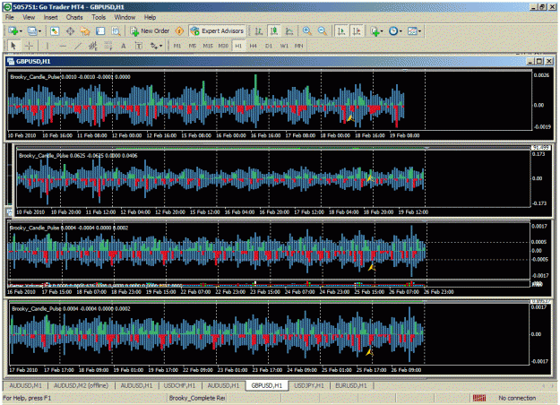
Task: Select the equidistant channel tool
Action: click(93, 46)
